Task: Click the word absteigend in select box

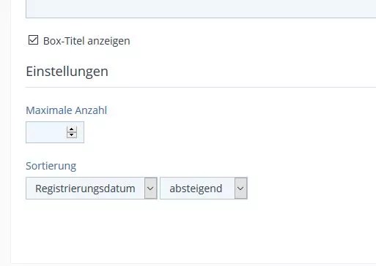Action: pos(196,189)
